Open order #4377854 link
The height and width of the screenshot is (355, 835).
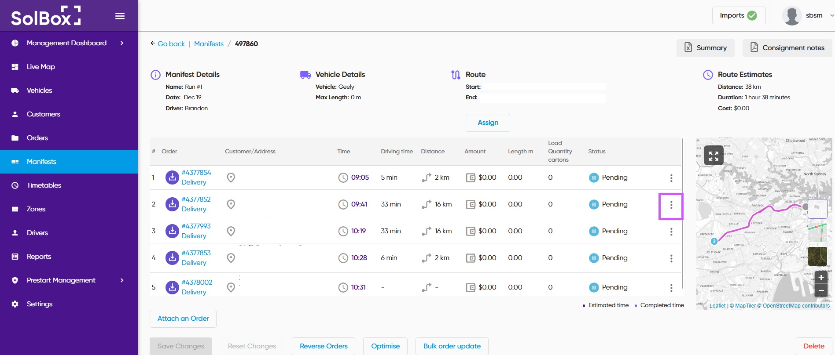[196, 173]
